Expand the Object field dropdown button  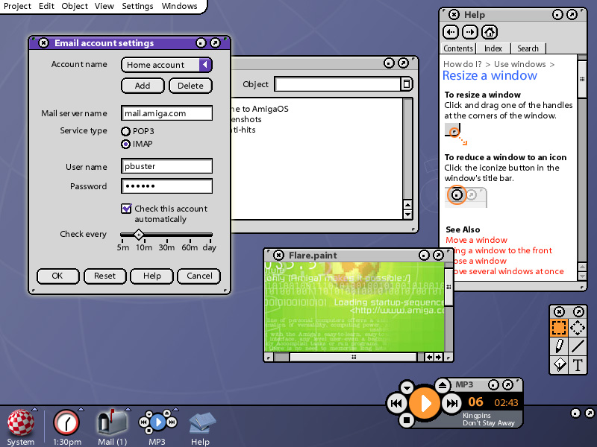coord(407,85)
